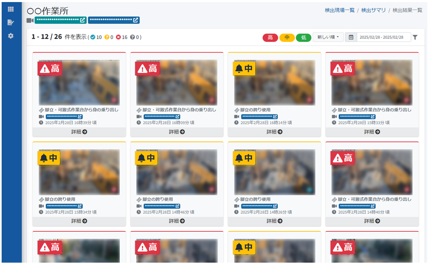
Task: Open 詳細 for the 16時14分 detection
Action: point(275,132)
